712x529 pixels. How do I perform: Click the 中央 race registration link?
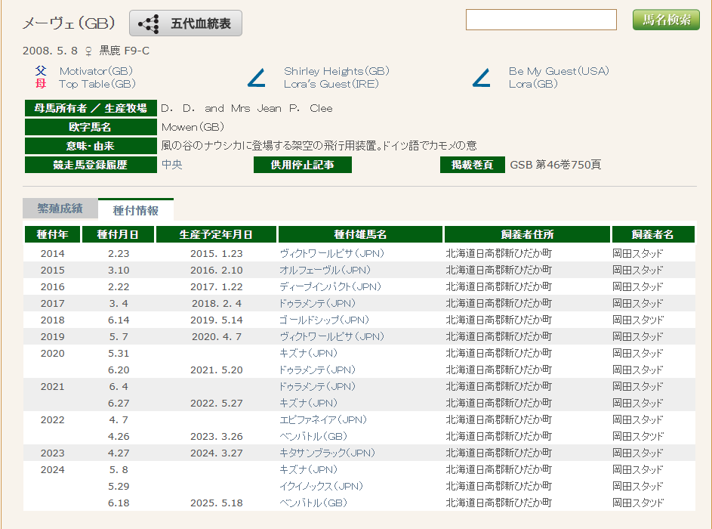click(171, 164)
